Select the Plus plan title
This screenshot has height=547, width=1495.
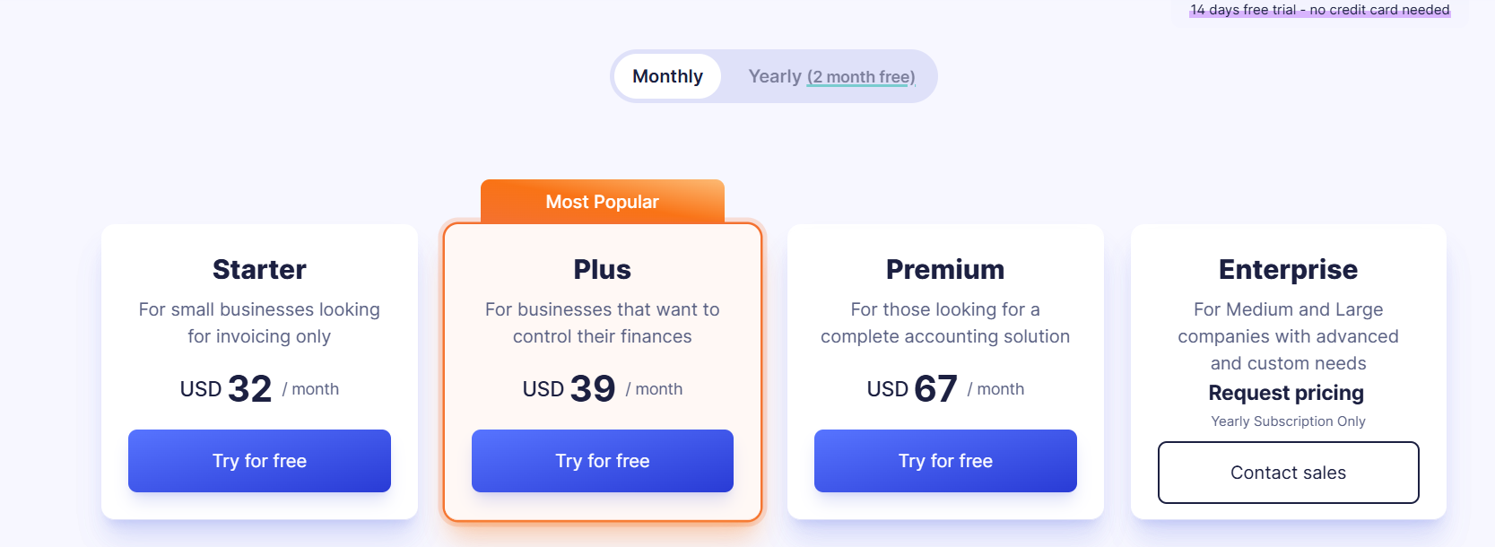(603, 269)
